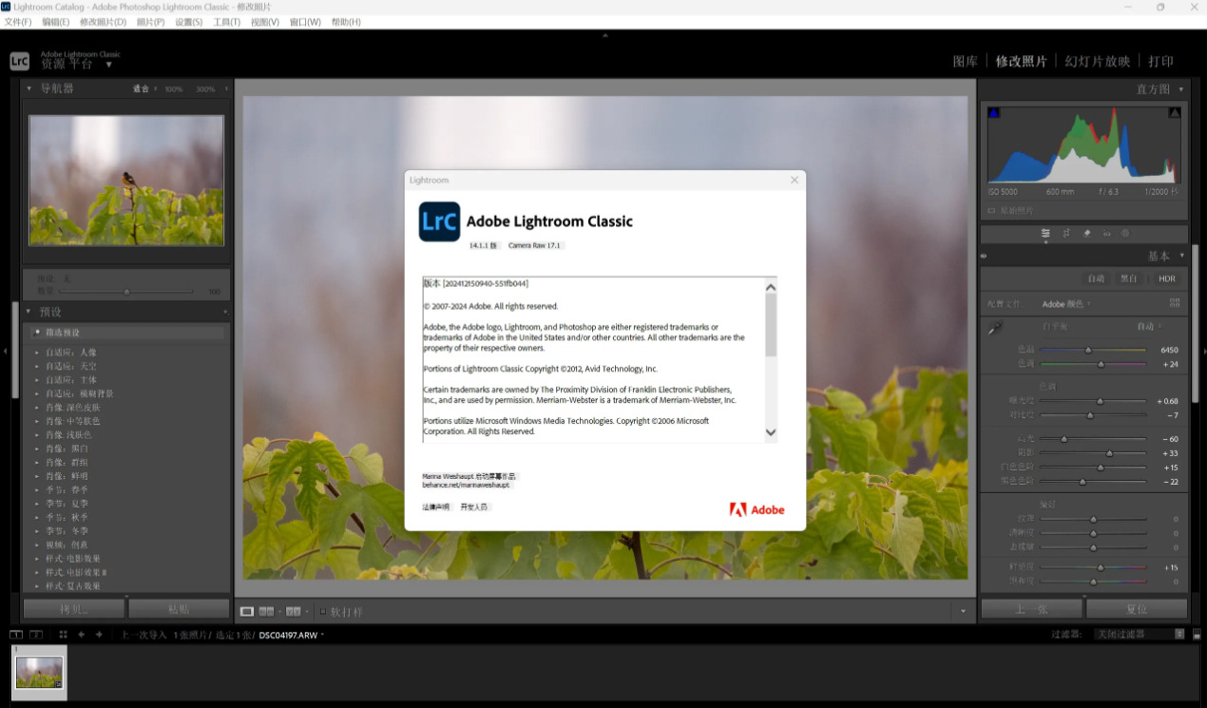Open grid view from filmstrip bar
The height and width of the screenshot is (708, 1207).
63,634
